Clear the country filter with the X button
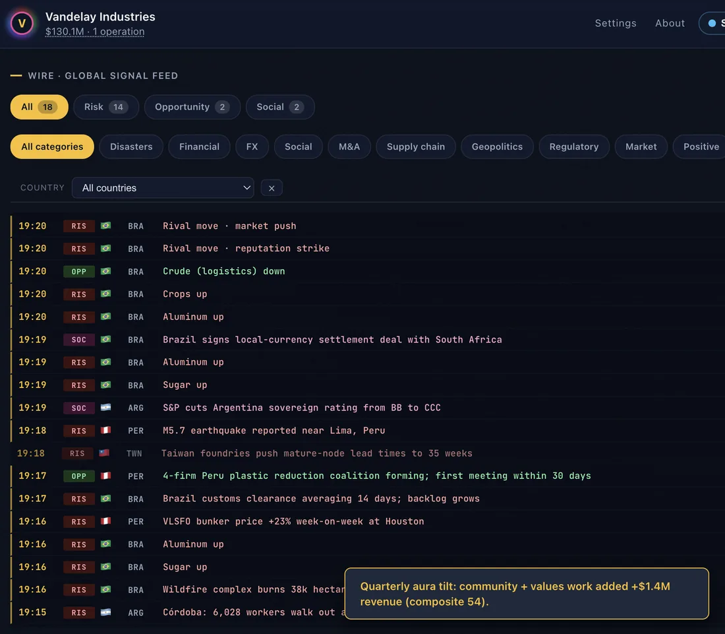 (x=272, y=188)
